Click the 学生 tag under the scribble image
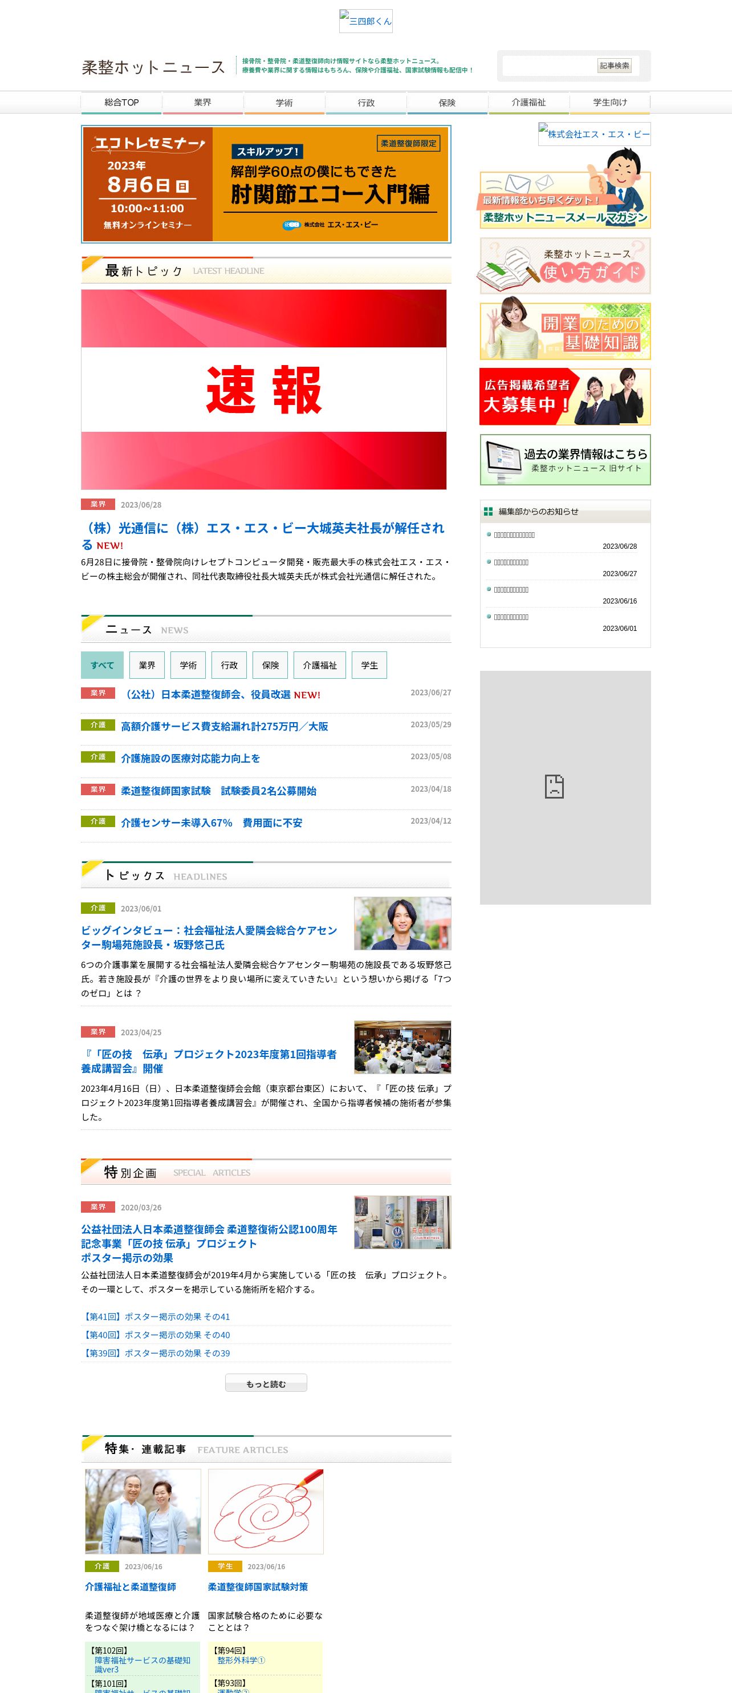This screenshot has height=1693, width=732. 225,1566
